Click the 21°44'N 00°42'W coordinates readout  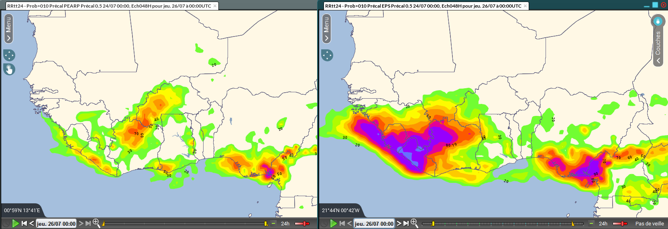tap(340, 211)
